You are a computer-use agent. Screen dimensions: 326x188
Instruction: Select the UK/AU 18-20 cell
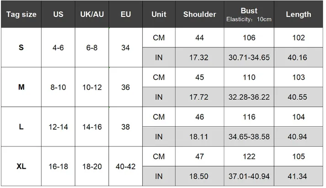tap(92, 166)
